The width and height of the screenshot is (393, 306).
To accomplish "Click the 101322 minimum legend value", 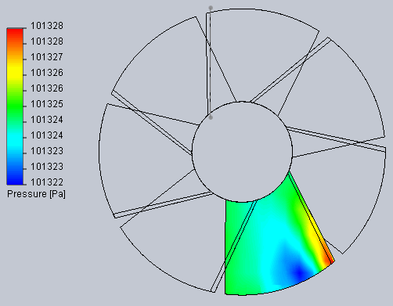I will (x=47, y=182).
